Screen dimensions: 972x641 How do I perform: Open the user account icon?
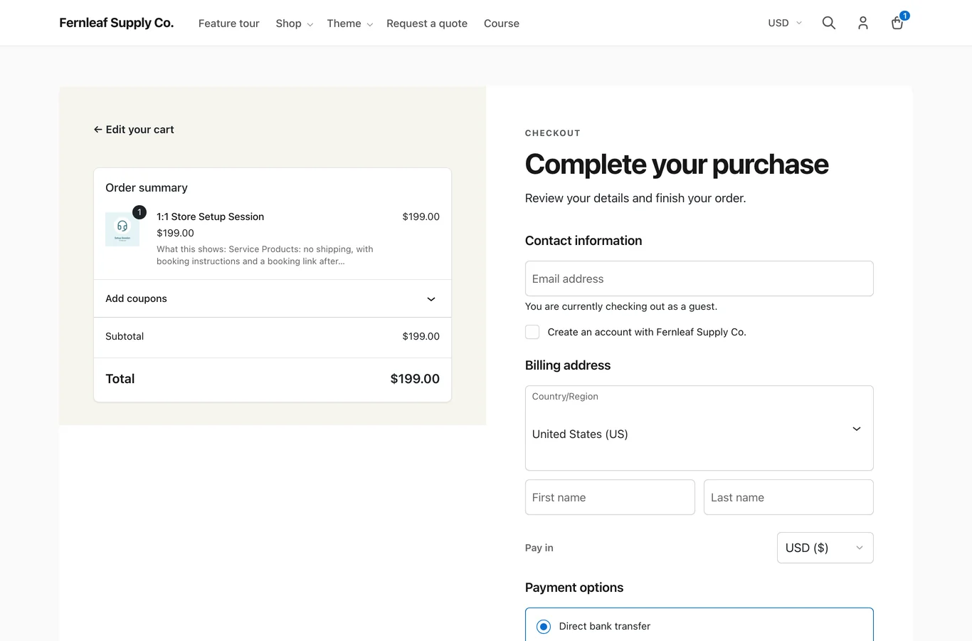[x=862, y=23]
